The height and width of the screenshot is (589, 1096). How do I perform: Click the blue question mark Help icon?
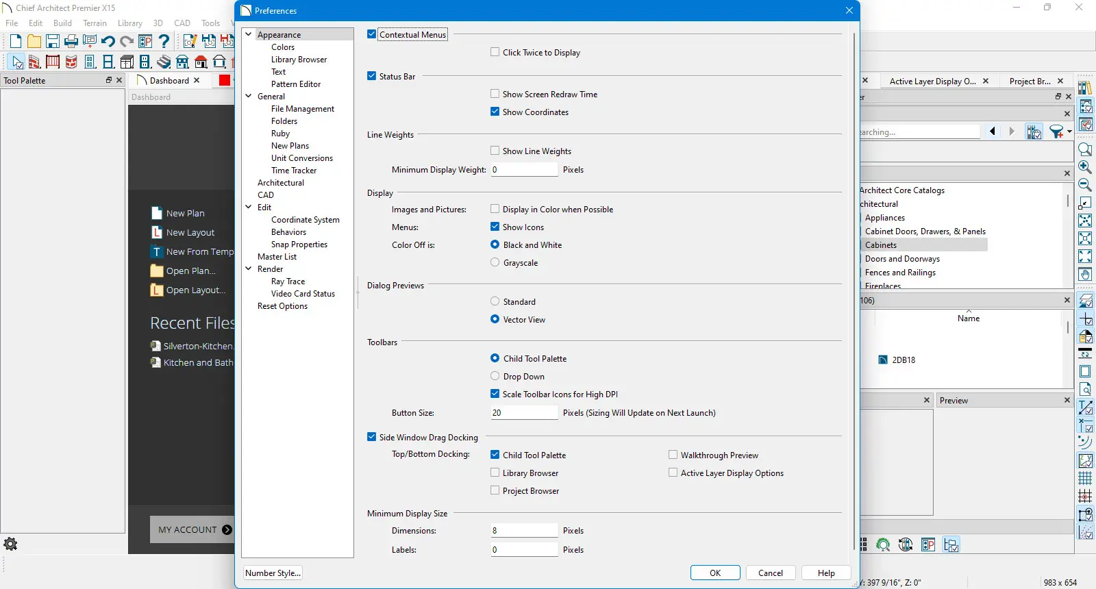tap(164, 42)
